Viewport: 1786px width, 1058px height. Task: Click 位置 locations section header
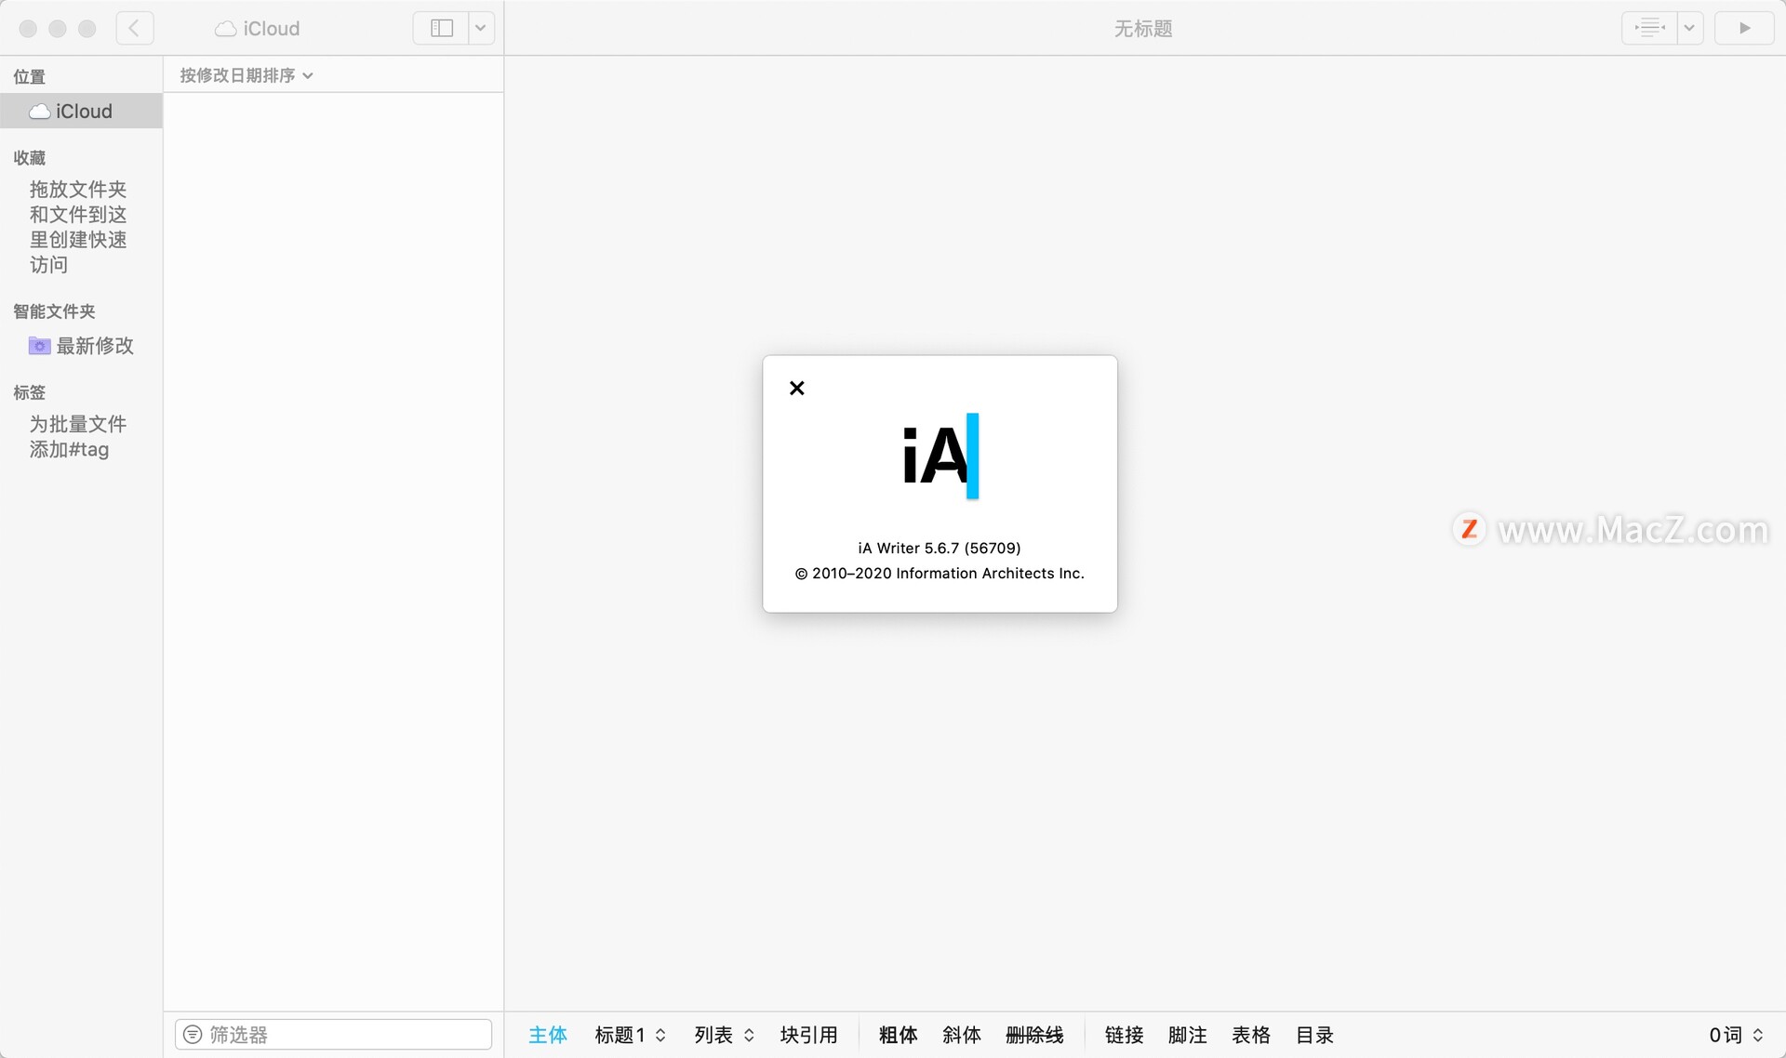click(x=30, y=77)
